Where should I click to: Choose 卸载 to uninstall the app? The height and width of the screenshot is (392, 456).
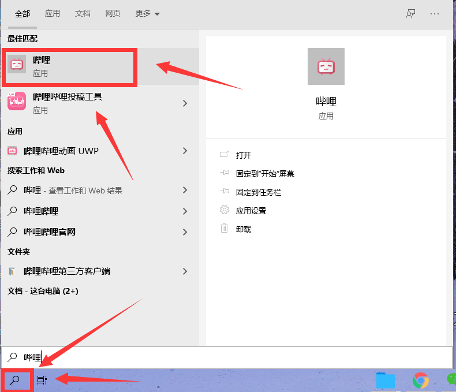(x=244, y=229)
